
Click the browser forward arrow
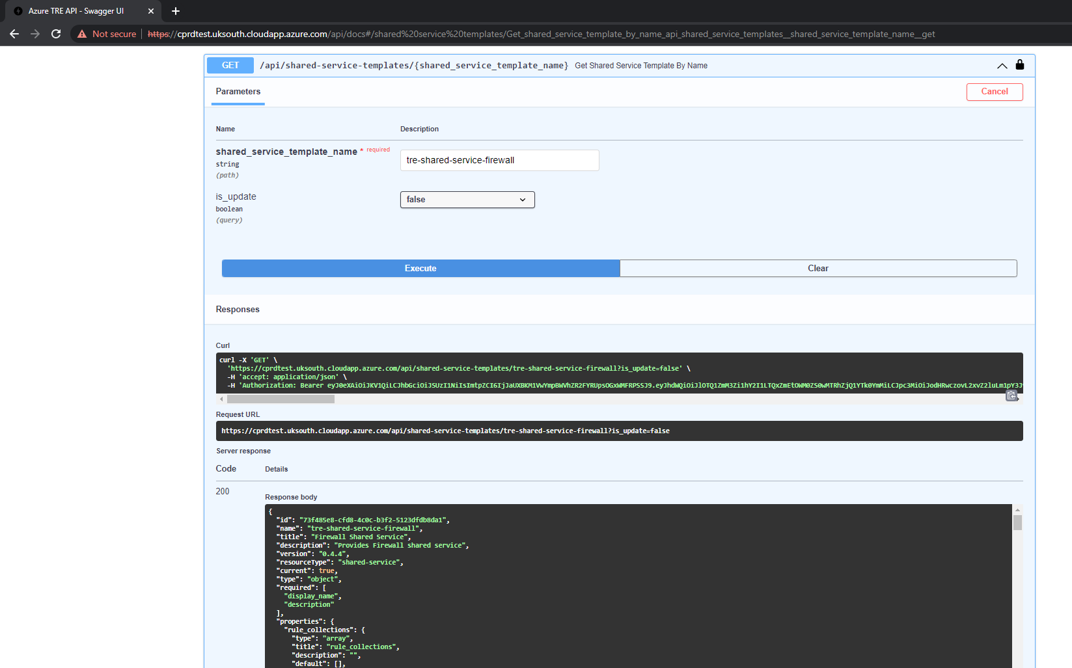pyautogui.click(x=35, y=34)
